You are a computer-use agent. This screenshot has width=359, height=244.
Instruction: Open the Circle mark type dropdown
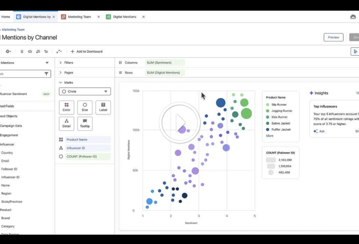[85, 91]
